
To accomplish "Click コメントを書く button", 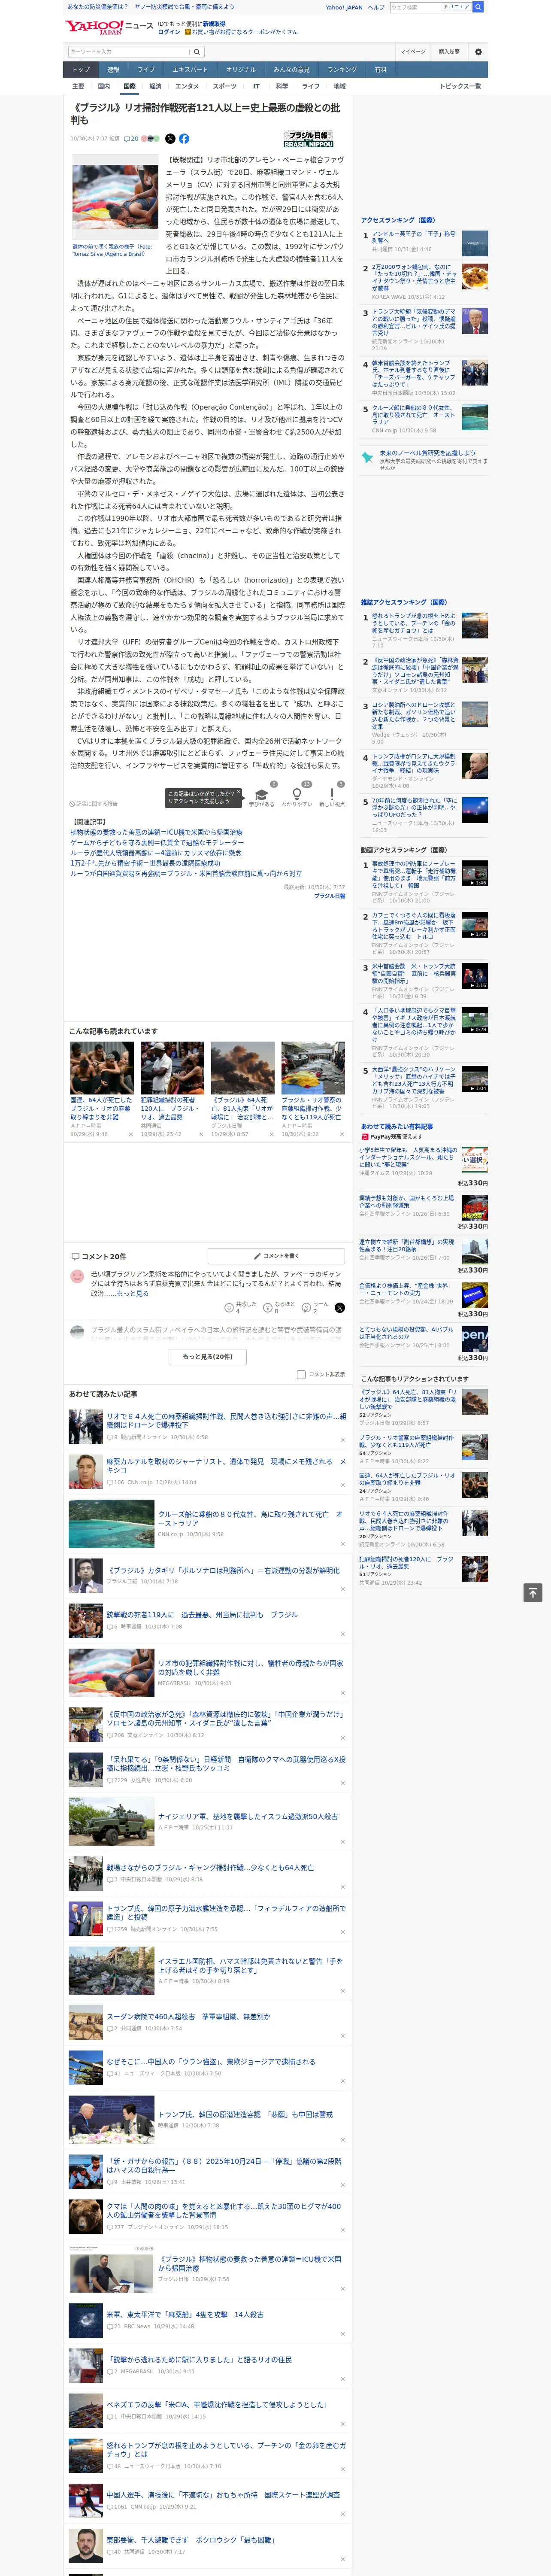I will (275, 1256).
